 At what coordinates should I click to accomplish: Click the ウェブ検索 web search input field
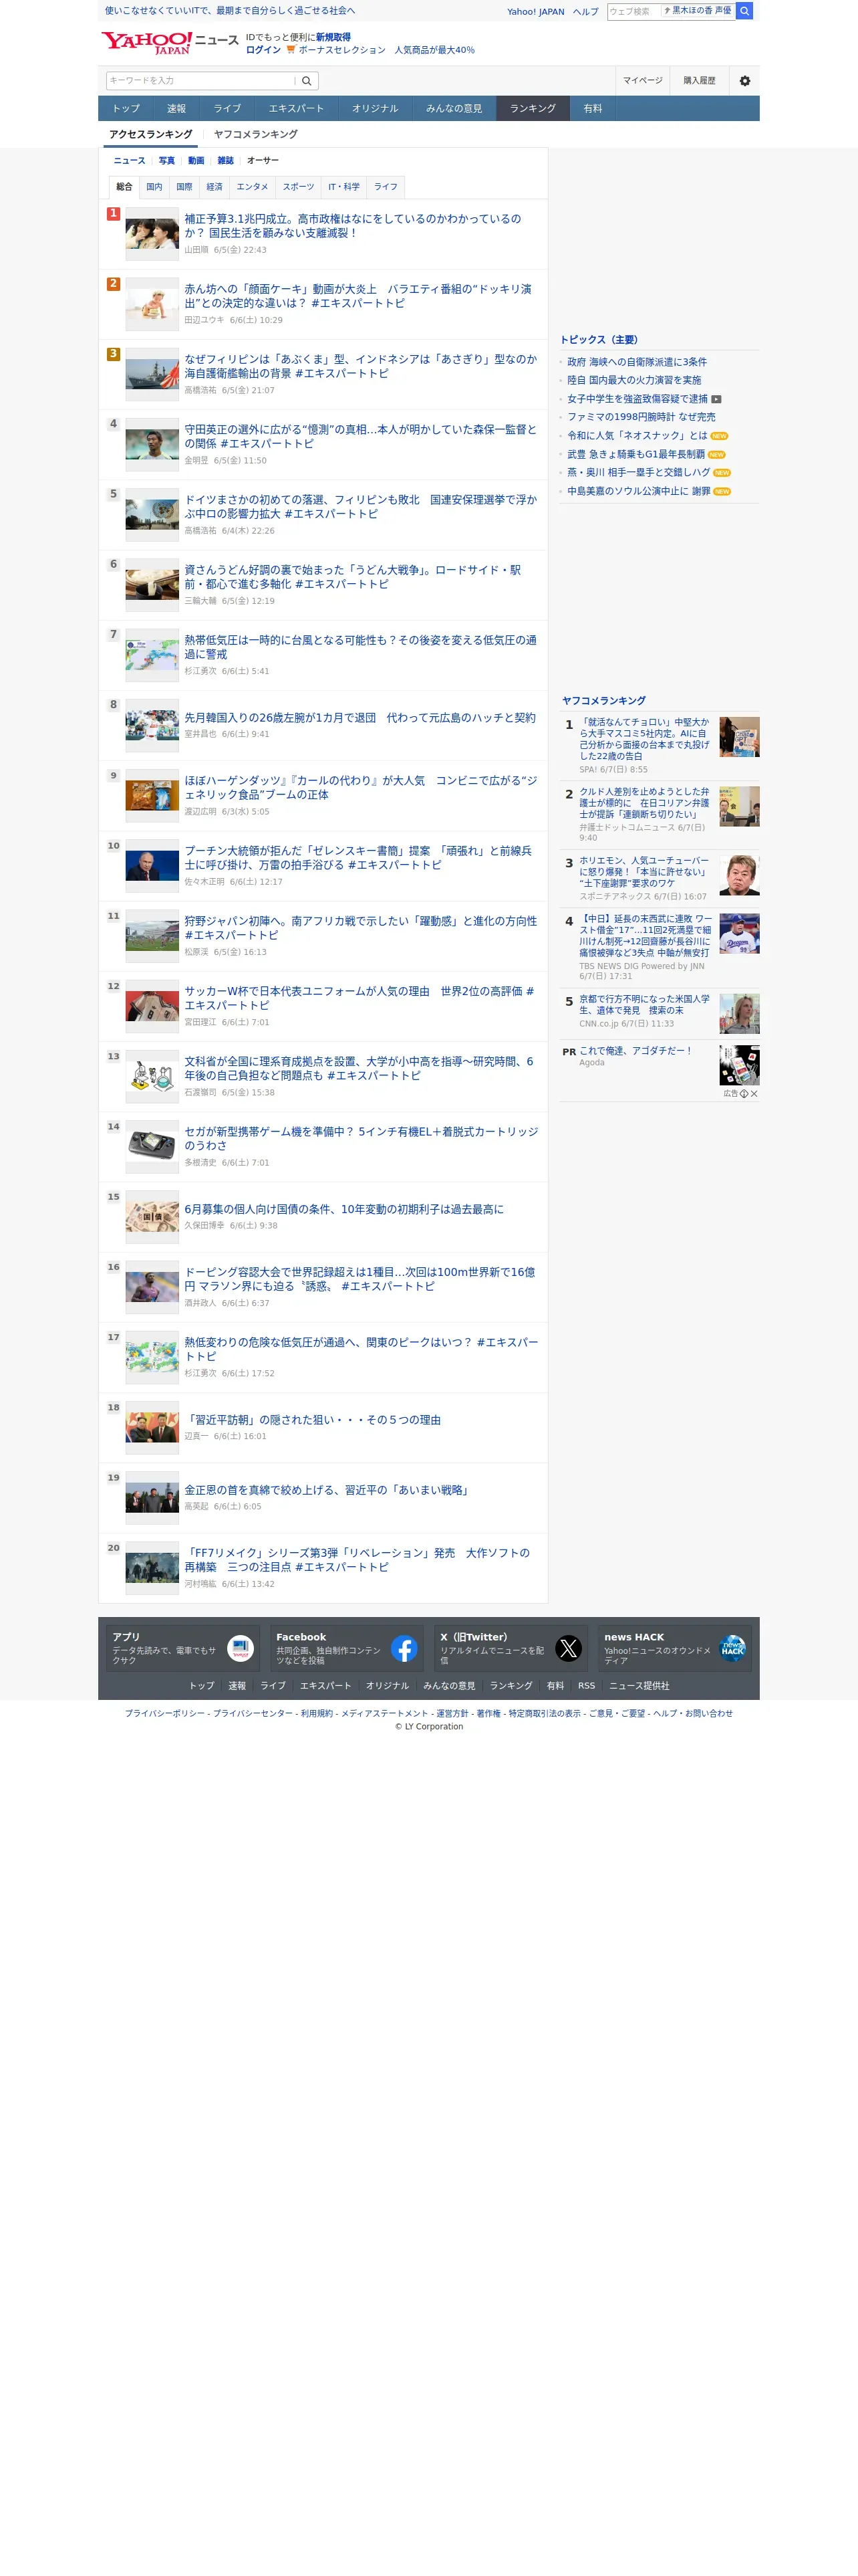tap(633, 11)
